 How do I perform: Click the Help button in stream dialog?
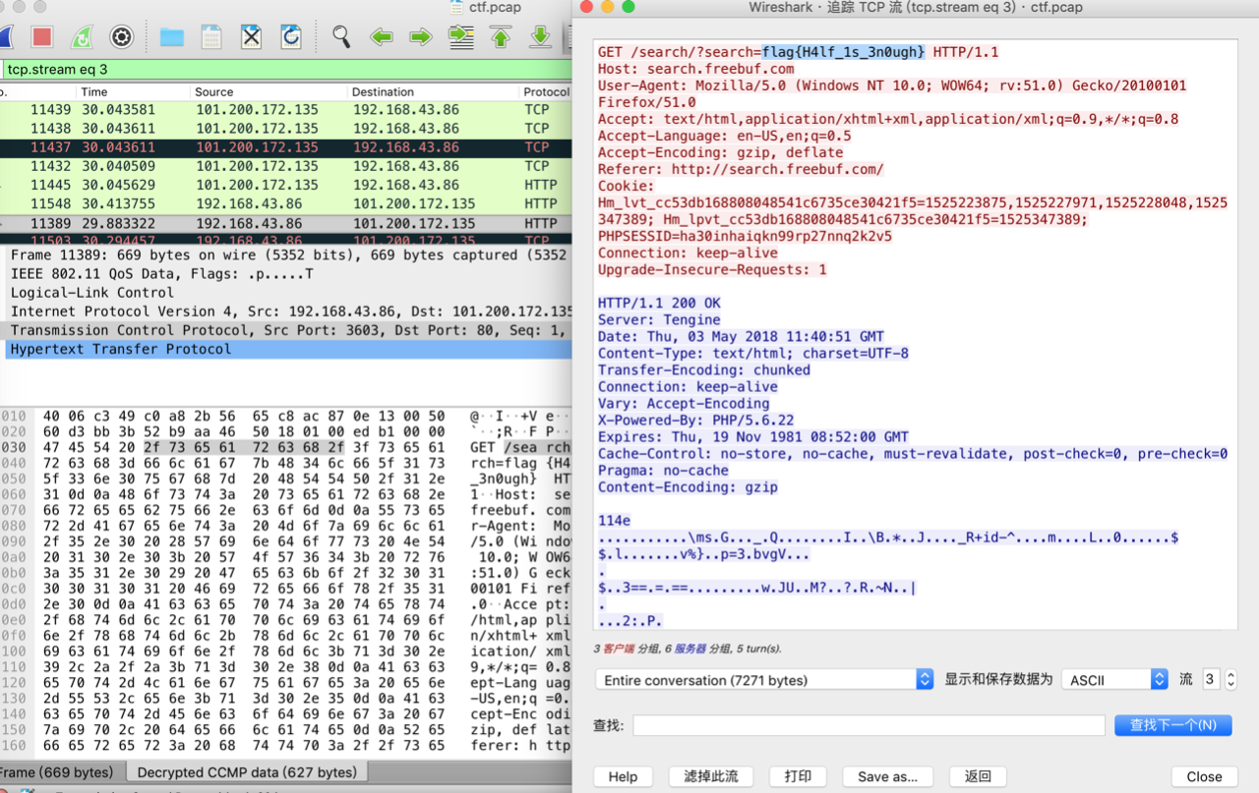tap(623, 776)
